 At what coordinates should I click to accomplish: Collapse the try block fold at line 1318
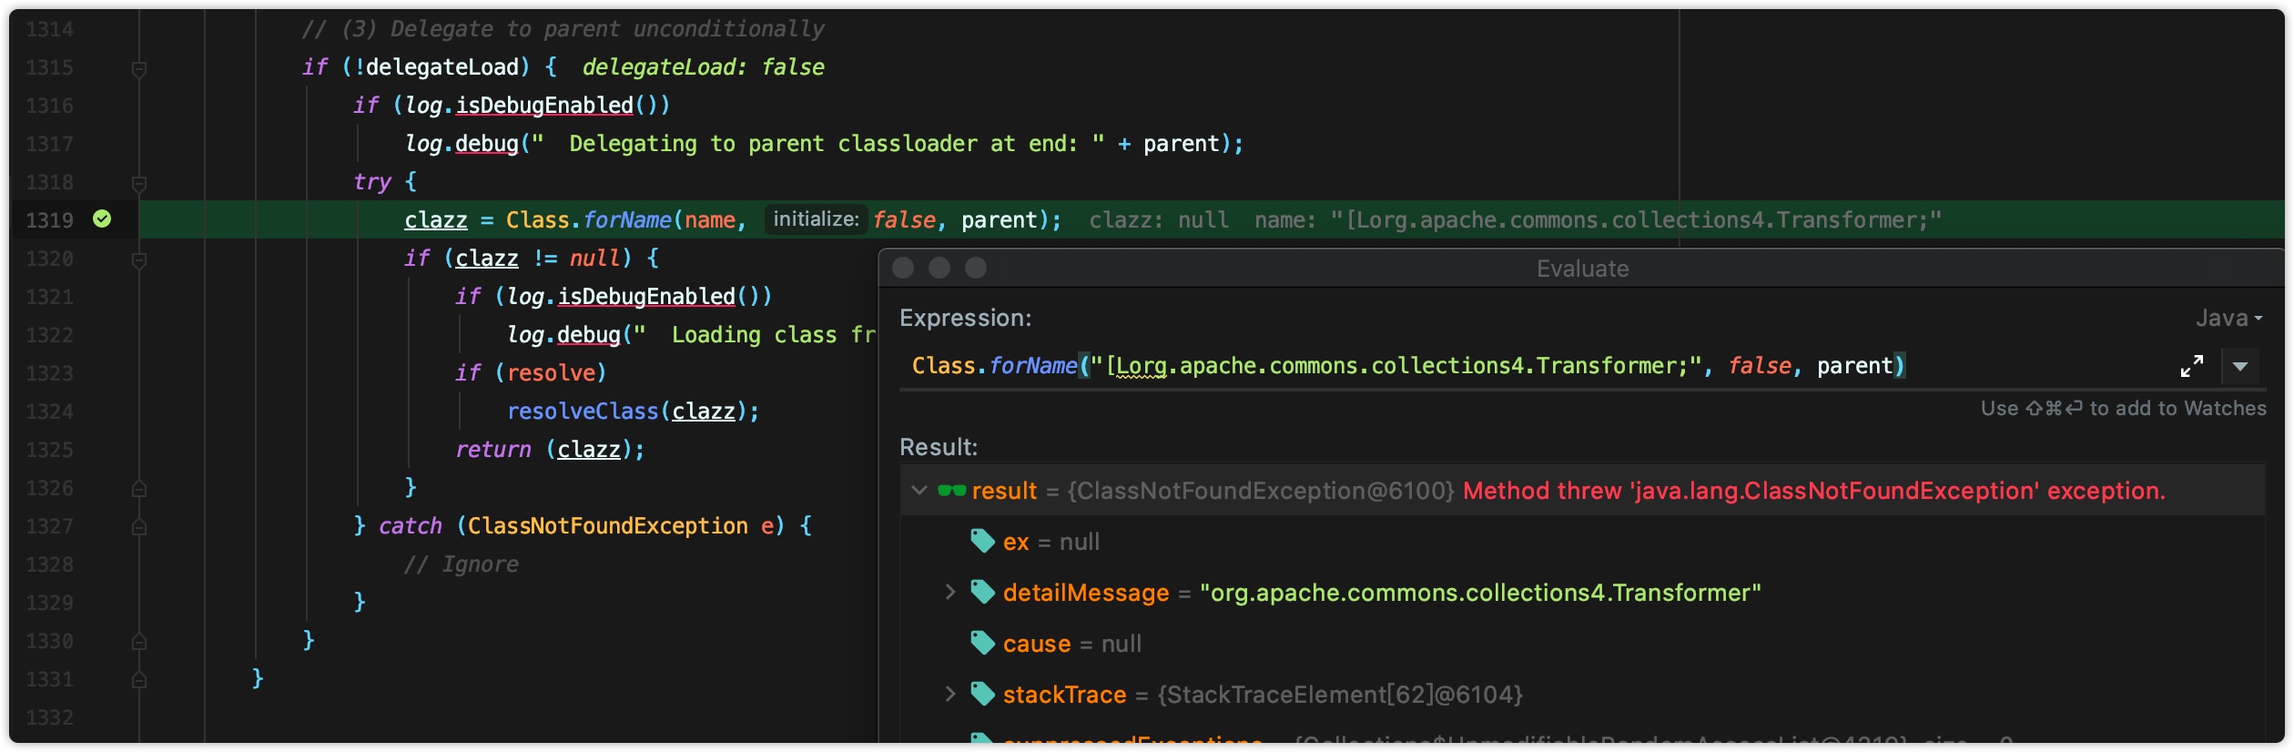pos(139,183)
